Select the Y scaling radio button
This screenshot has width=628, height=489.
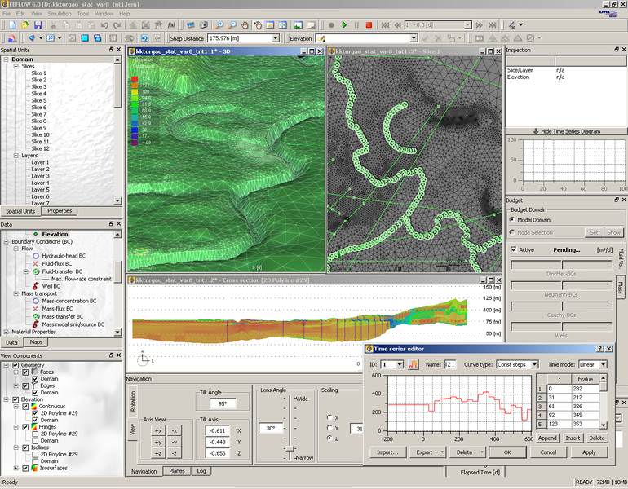pyautogui.click(x=329, y=428)
